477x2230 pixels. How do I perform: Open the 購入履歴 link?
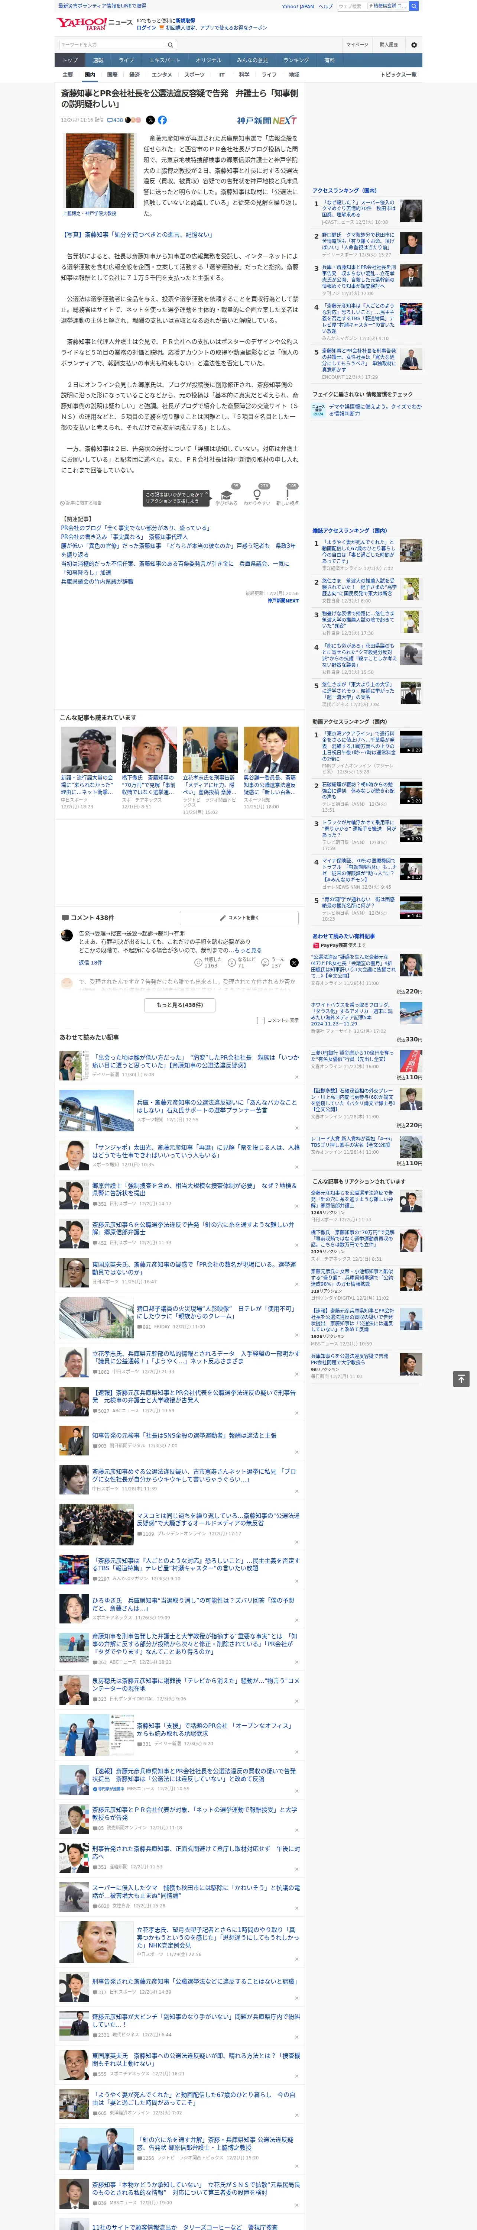click(389, 45)
